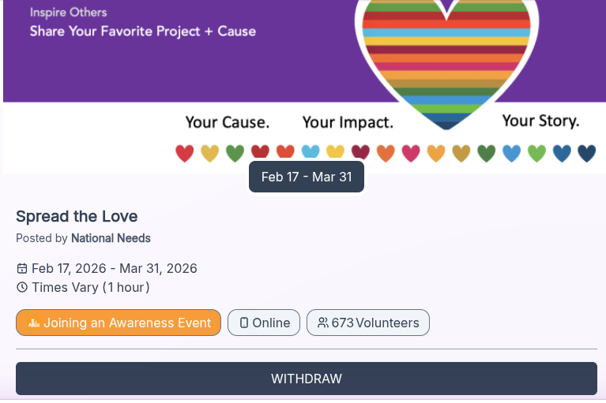Click the Your Story. caption
The width and height of the screenshot is (606, 403).
click(540, 121)
